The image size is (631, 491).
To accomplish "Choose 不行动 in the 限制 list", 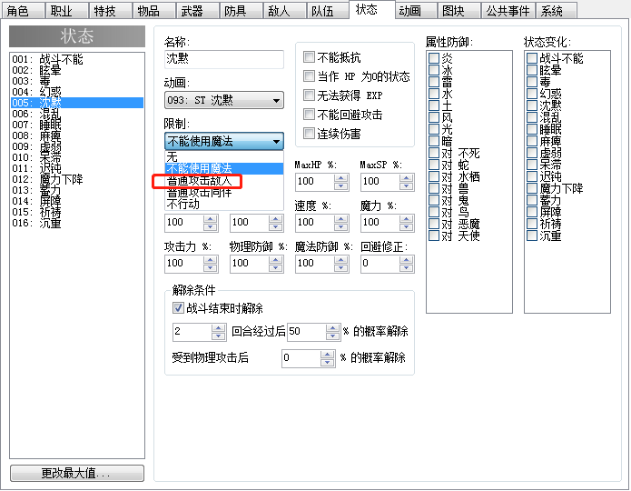I will tap(223, 204).
